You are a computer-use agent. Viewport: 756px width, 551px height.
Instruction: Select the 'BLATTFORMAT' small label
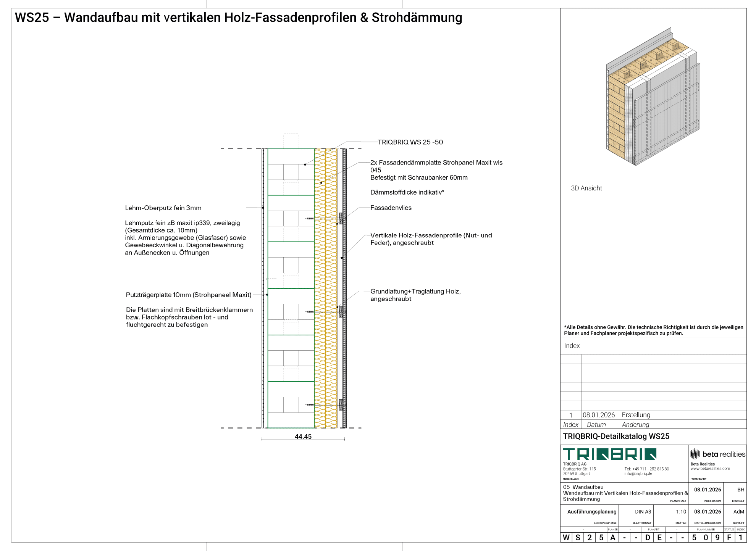tap(642, 523)
